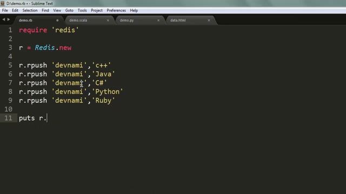The width and height of the screenshot is (346, 194).
Task: Open the Help menu
Action: 134,11
